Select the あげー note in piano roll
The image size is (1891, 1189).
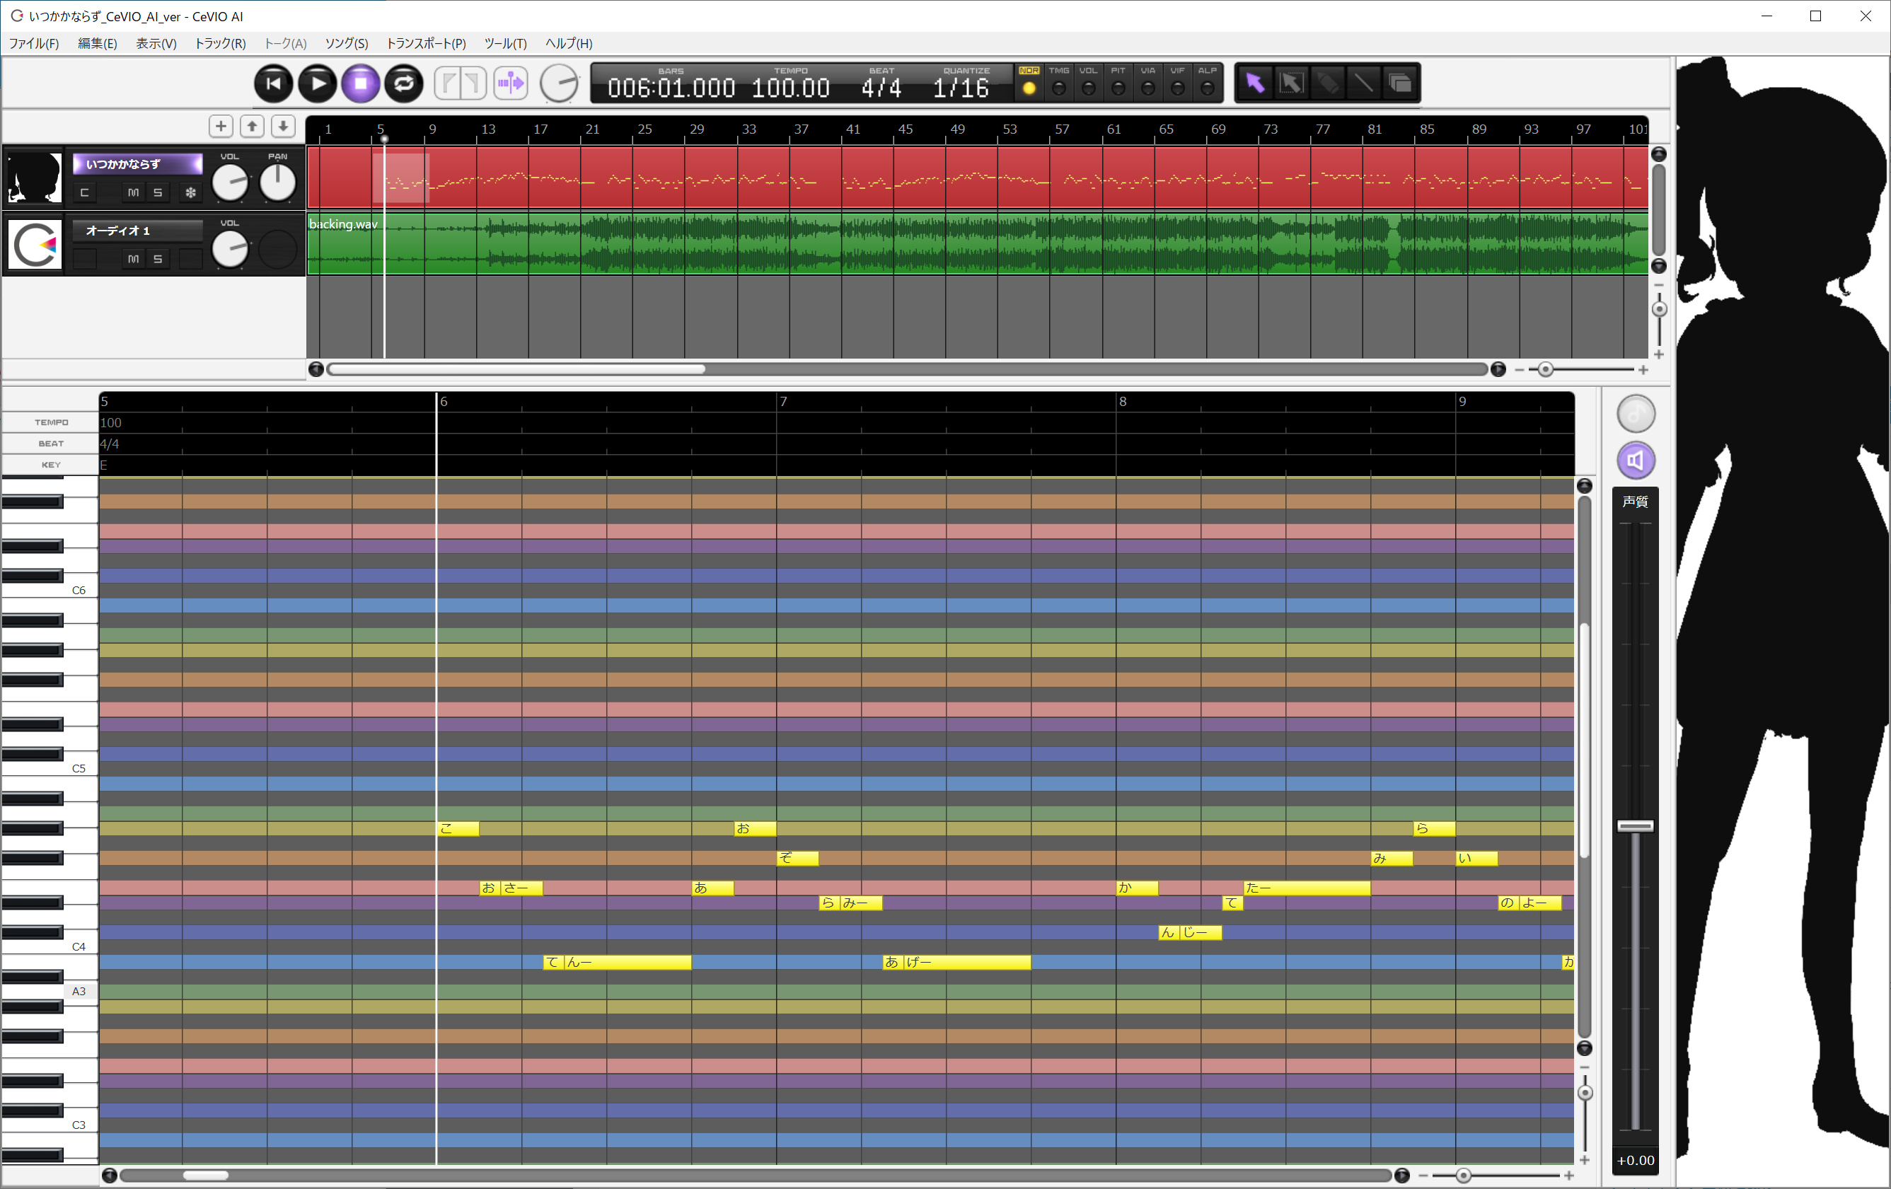click(x=956, y=962)
